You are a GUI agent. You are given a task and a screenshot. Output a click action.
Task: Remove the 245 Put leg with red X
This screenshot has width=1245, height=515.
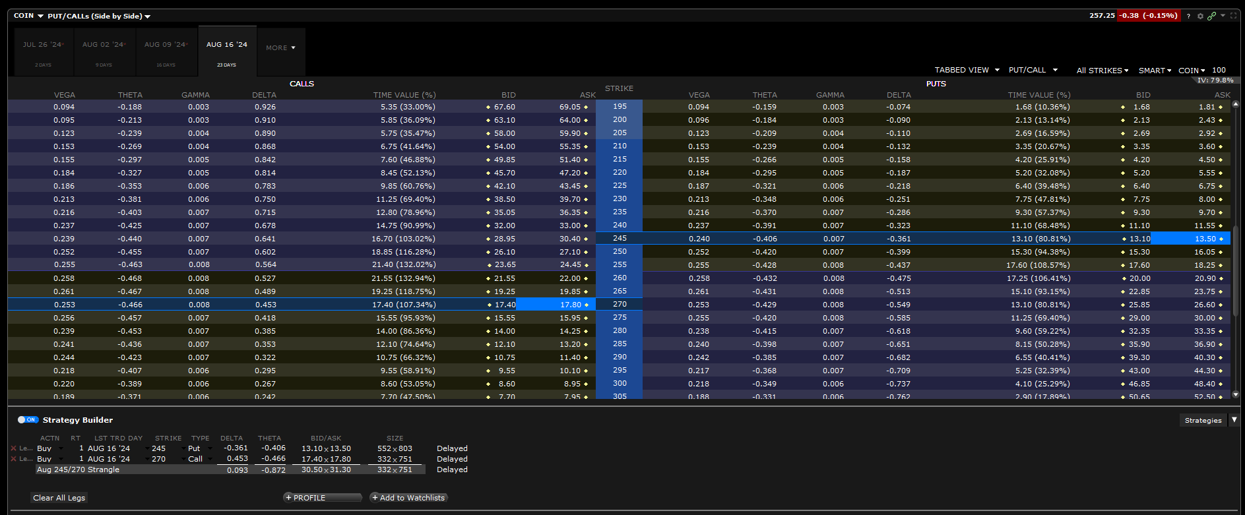tap(13, 448)
